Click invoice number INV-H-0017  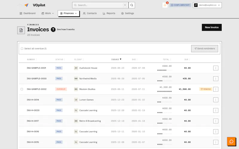[33, 121]
